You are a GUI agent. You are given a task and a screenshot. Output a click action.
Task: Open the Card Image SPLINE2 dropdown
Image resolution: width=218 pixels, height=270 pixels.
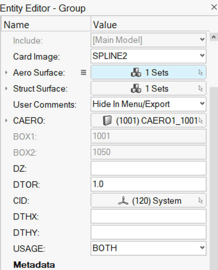149,56
